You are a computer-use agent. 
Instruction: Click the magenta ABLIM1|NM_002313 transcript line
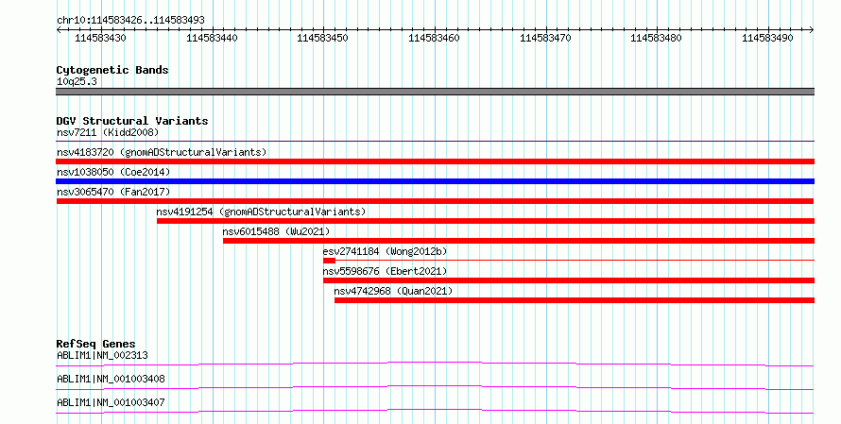point(435,365)
